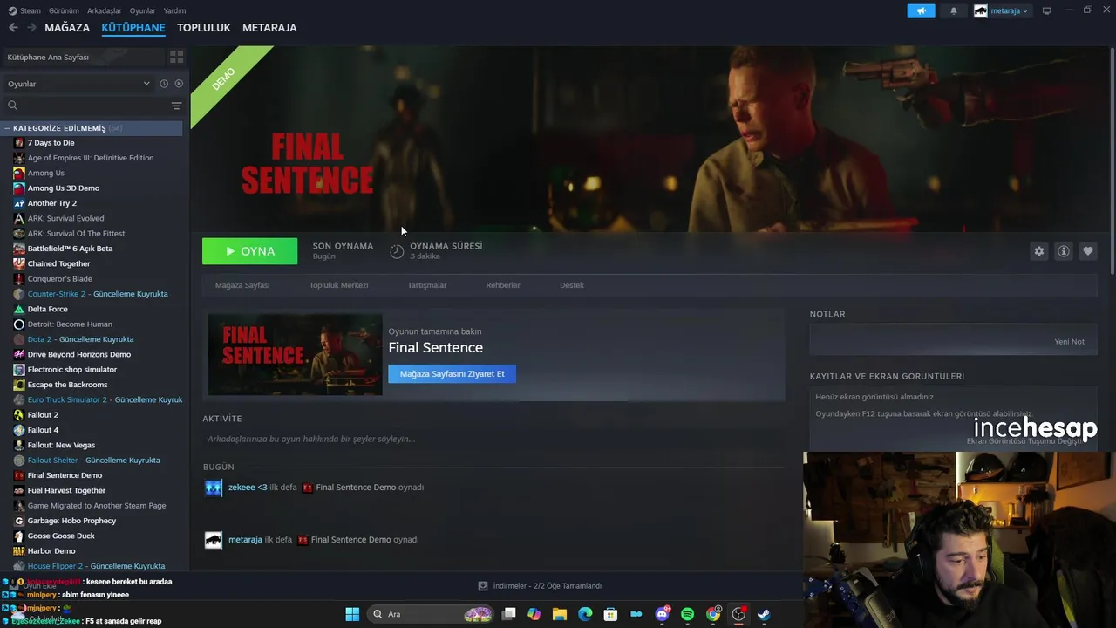This screenshot has width=1116, height=628.
Task: Click the library search field
Action: (87, 106)
